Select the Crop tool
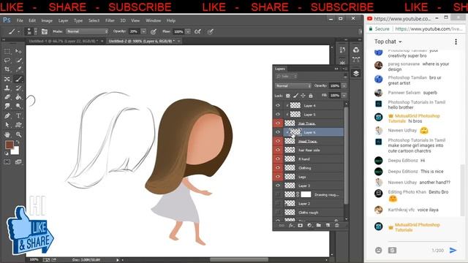The image size is (468, 263). pyautogui.click(x=7, y=69)
